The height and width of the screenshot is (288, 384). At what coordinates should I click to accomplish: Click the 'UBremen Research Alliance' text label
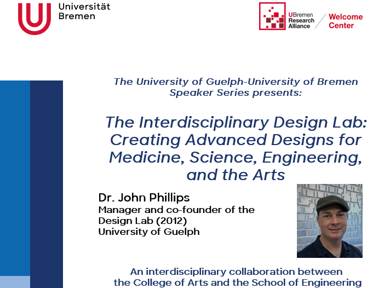point(302,16)
